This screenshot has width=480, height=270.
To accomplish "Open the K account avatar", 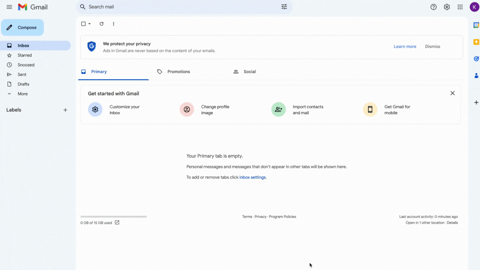I will click(x=474, y=7).
